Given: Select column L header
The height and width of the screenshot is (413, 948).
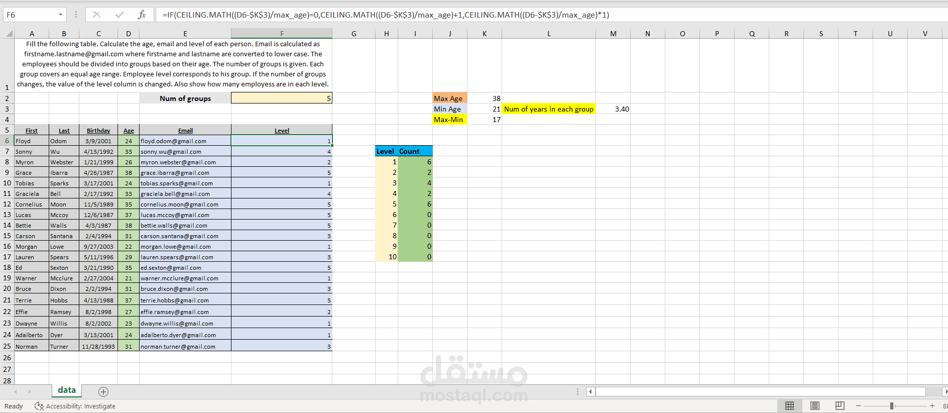Looking at the screenshot, I should (x=549, y=34).
